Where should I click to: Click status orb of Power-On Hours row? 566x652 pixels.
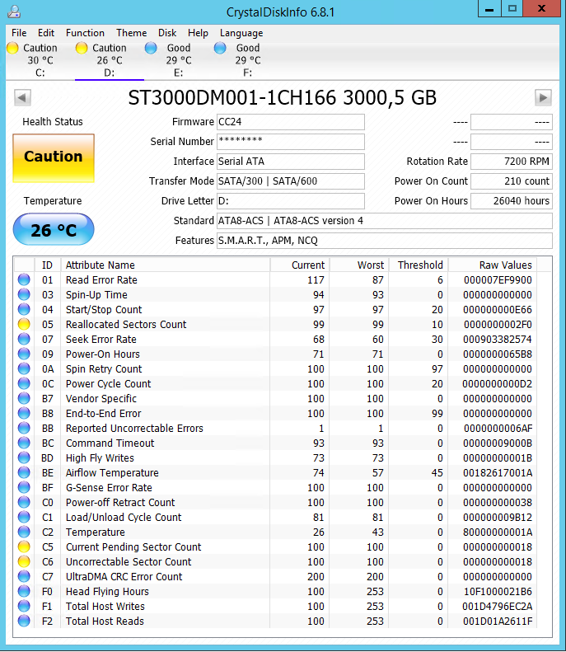tap(24, 354)
